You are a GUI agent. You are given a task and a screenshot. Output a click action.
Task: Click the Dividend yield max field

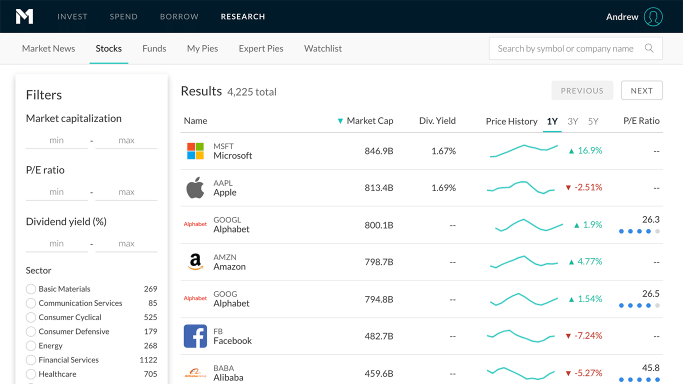(x=126, y=243)
